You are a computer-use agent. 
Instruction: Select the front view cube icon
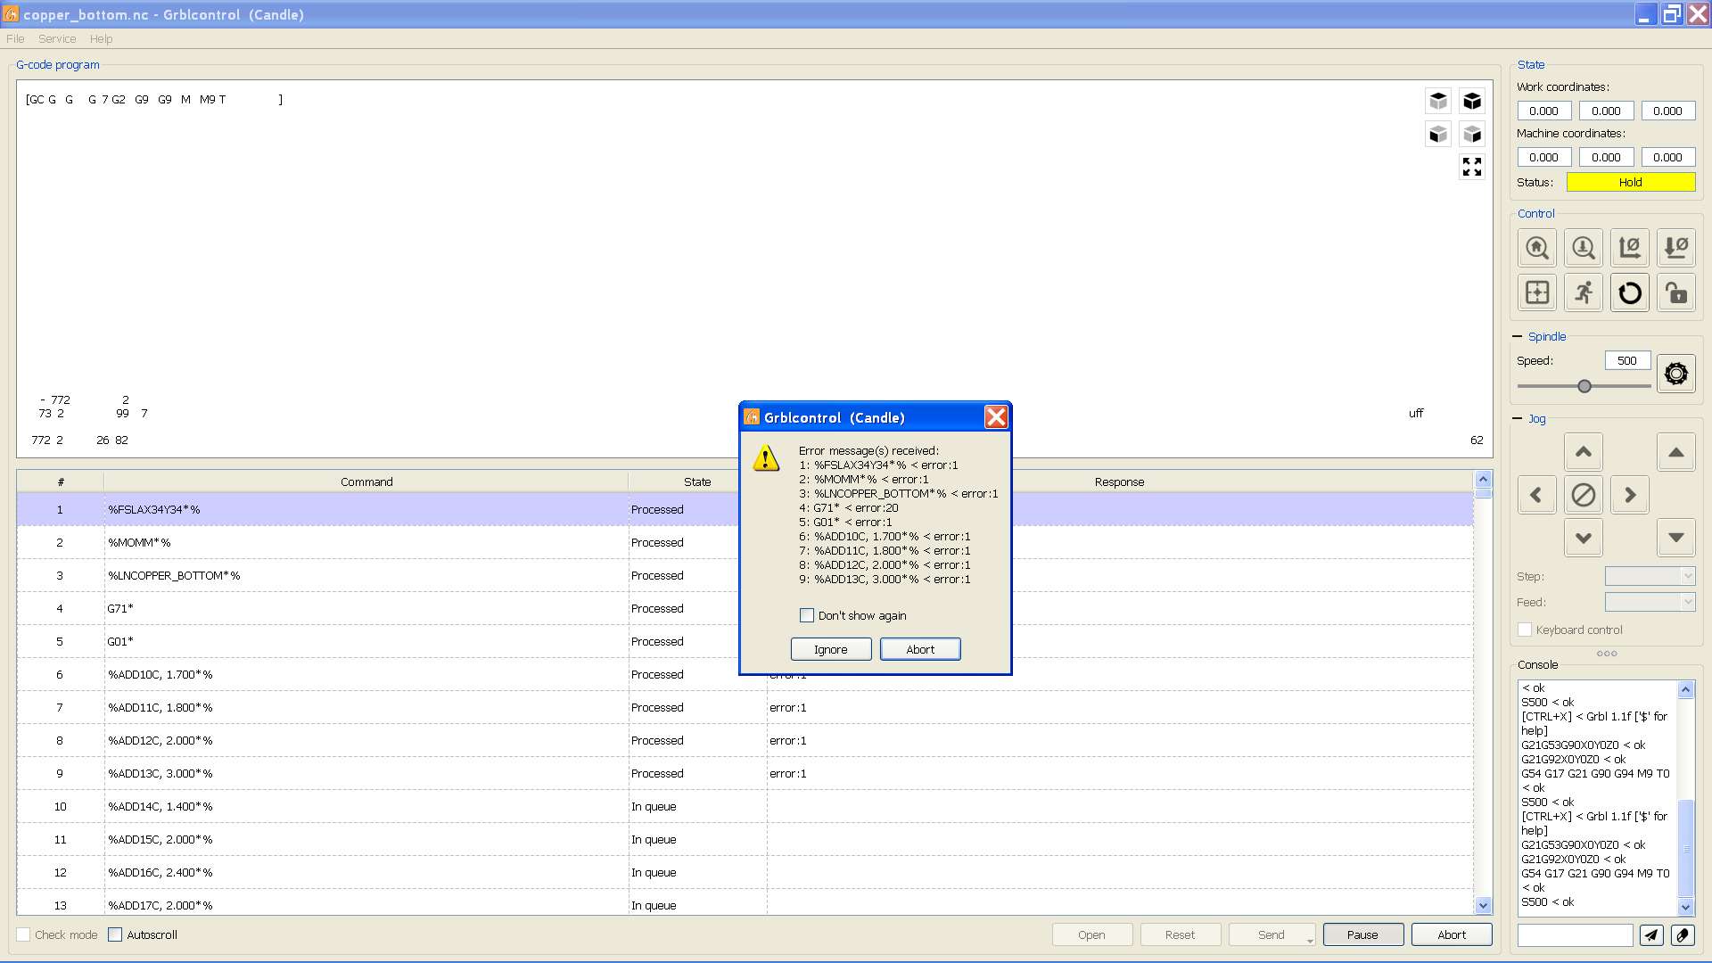click(x=1438, y=135)
